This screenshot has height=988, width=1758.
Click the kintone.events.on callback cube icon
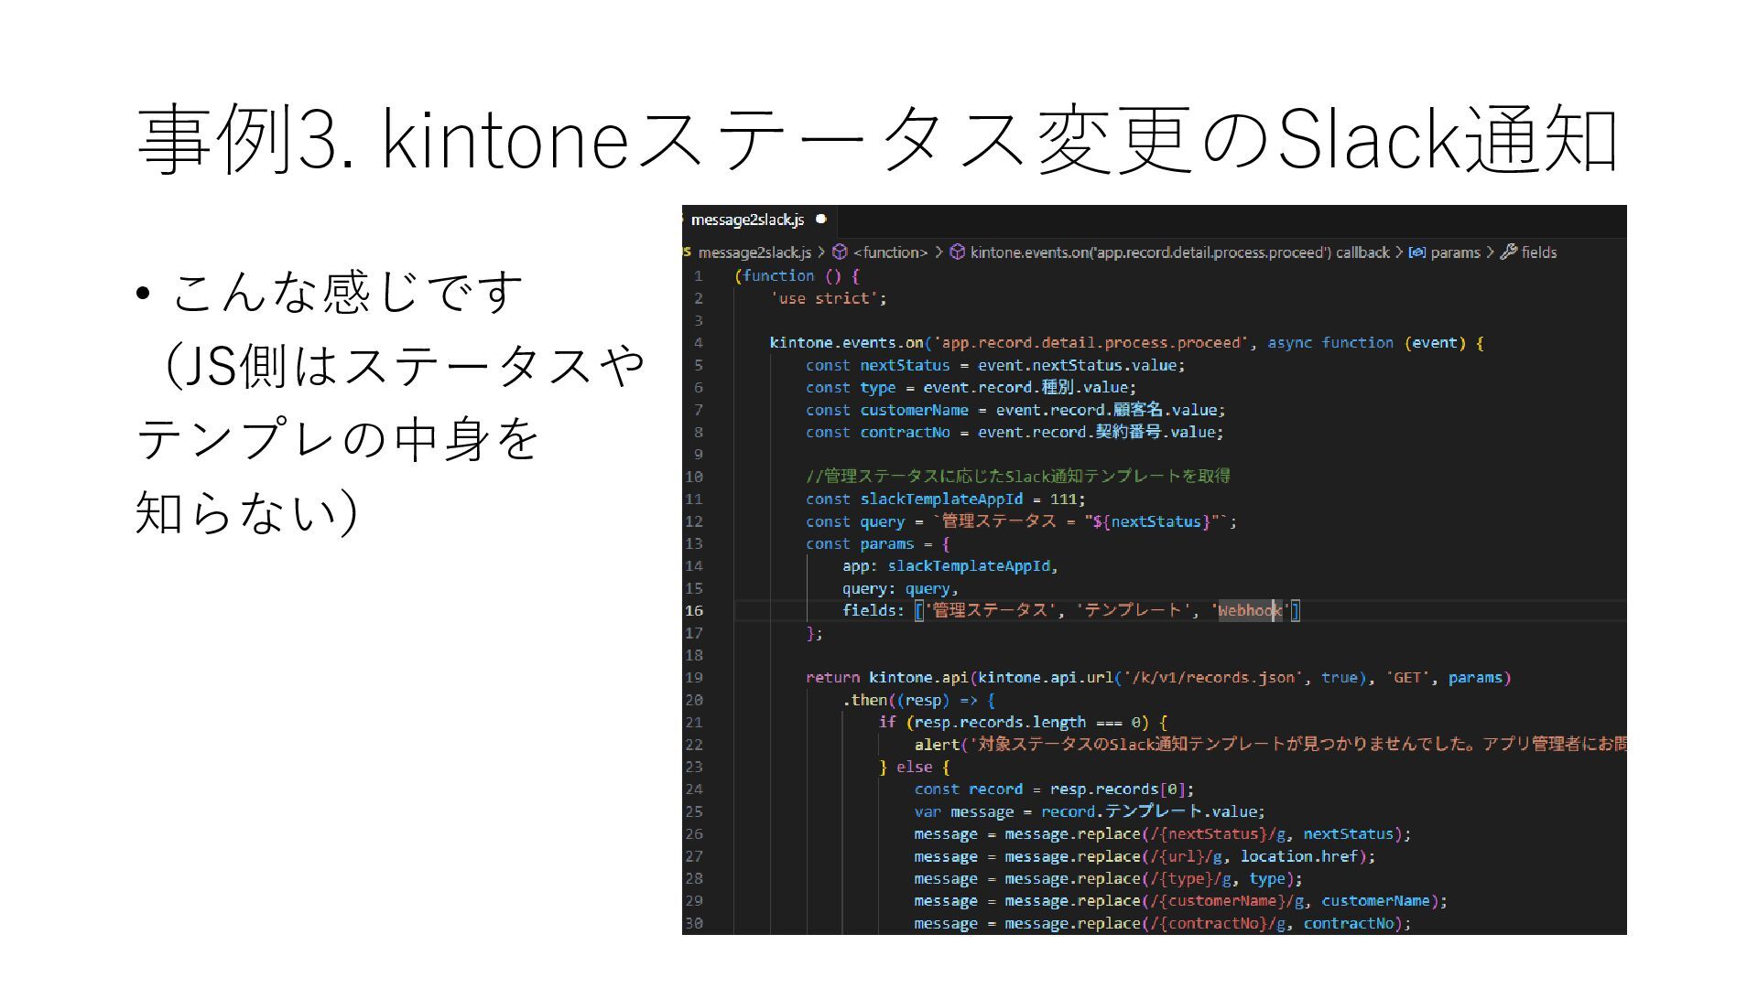(x=957, y=252)
